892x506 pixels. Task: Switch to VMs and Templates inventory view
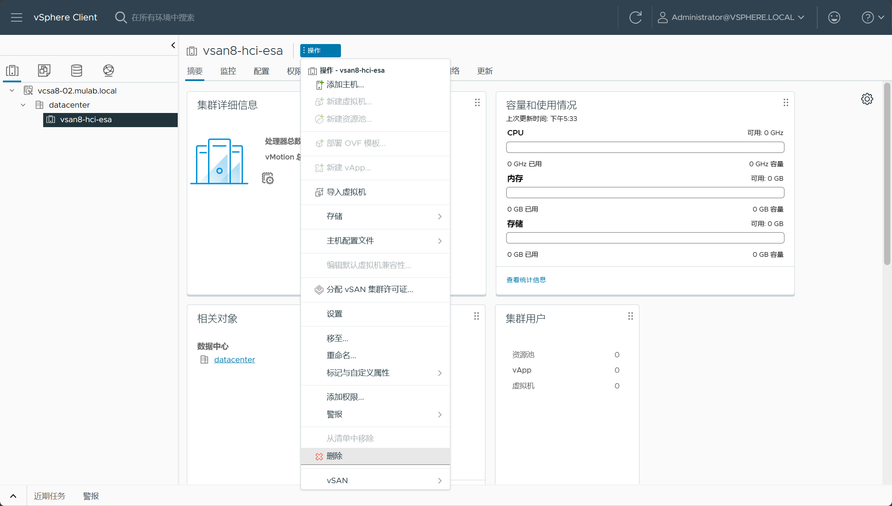(44, 70)
